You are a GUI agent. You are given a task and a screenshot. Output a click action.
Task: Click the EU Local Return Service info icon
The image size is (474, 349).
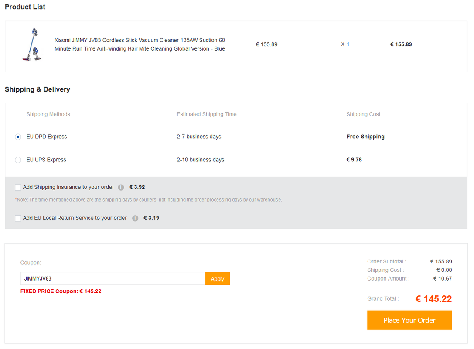135,218
